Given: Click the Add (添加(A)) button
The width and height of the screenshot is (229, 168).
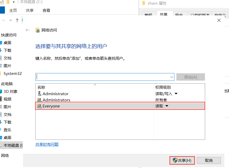Looking at the screenshot, I should click(191, 77).
